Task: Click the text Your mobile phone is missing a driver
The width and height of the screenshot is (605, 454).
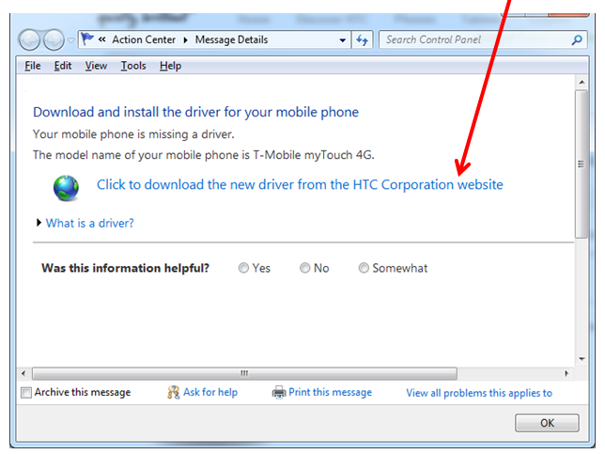Action: (x=133, y=134)
